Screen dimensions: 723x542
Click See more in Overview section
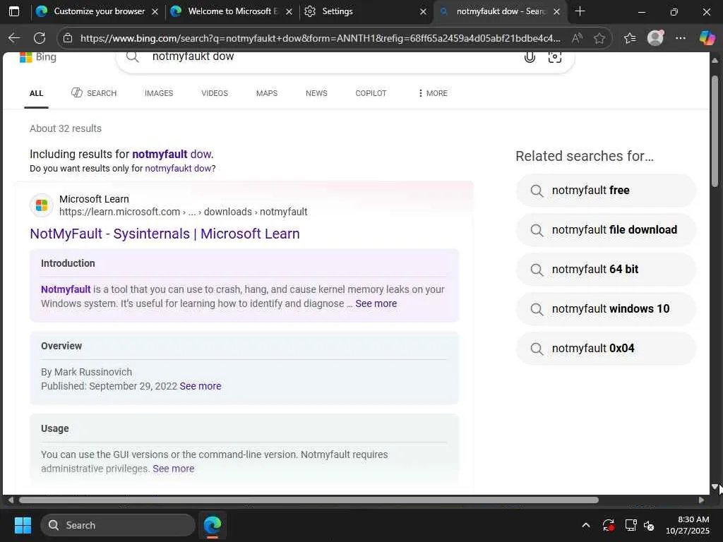200,386
